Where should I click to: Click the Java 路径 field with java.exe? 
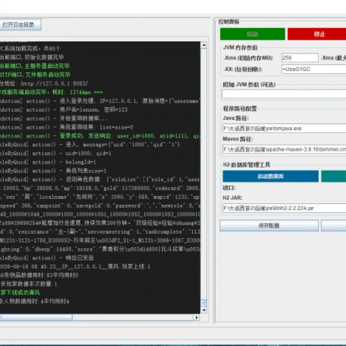(x=285, y=128)
